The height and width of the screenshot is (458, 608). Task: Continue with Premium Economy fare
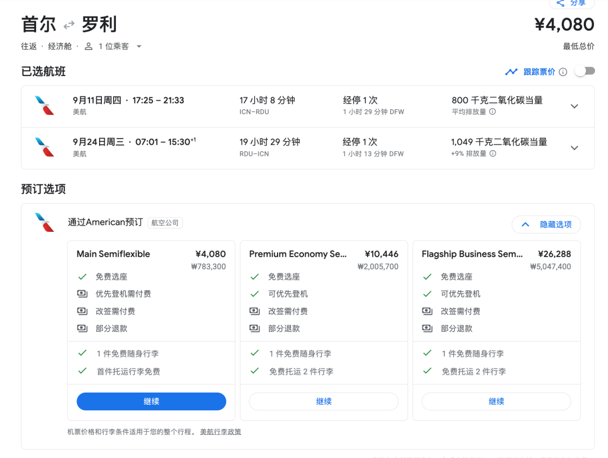[x=324, y=401]
